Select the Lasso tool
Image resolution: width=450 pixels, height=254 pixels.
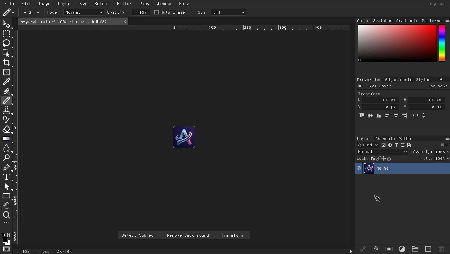[x=6, y=43]
